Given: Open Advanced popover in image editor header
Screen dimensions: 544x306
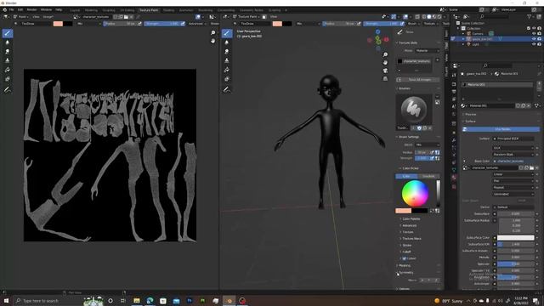Looking at the screenshot, I should pyautogui.click(x=196, y=24).
